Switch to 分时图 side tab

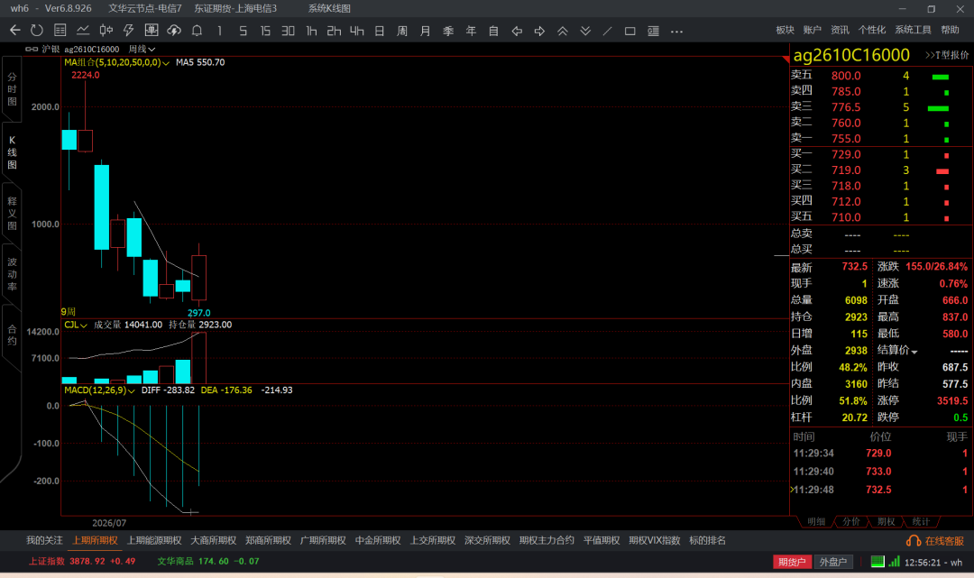[12, 89]
